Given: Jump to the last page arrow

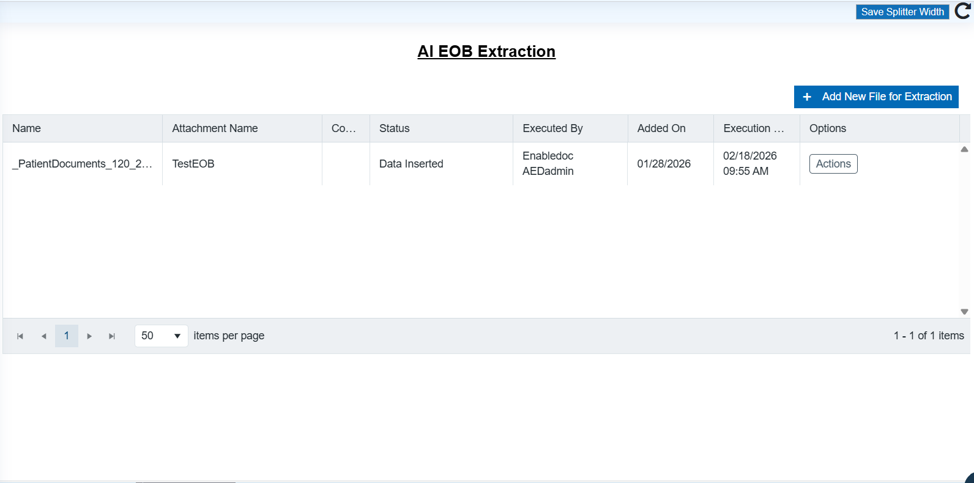Looking at the screenshot, I should 112,336.
